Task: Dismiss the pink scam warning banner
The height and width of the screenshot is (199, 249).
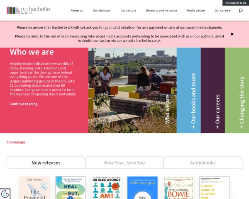Action: 232,34
